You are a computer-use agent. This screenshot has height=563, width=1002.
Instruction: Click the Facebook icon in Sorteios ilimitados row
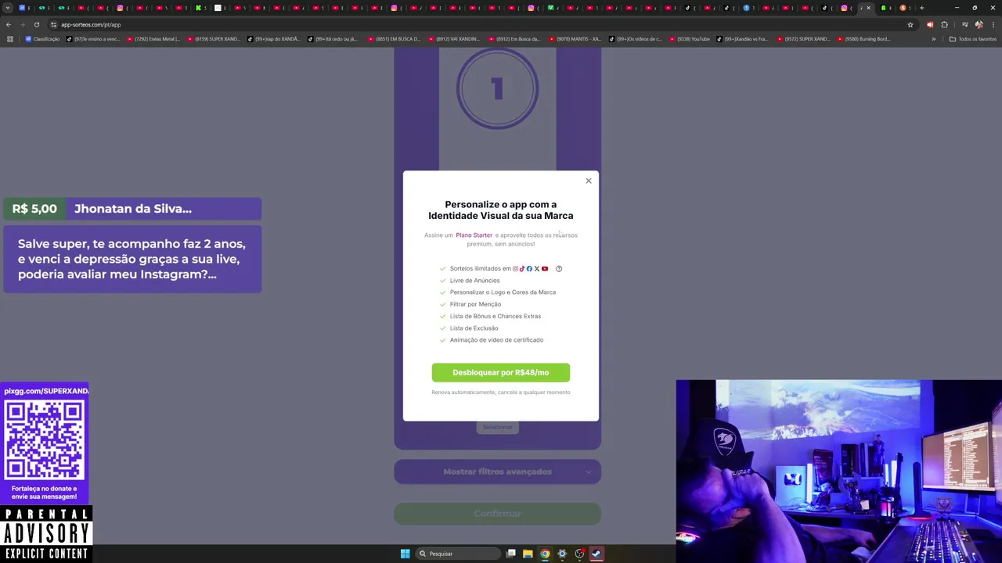(x=529, y=268)
